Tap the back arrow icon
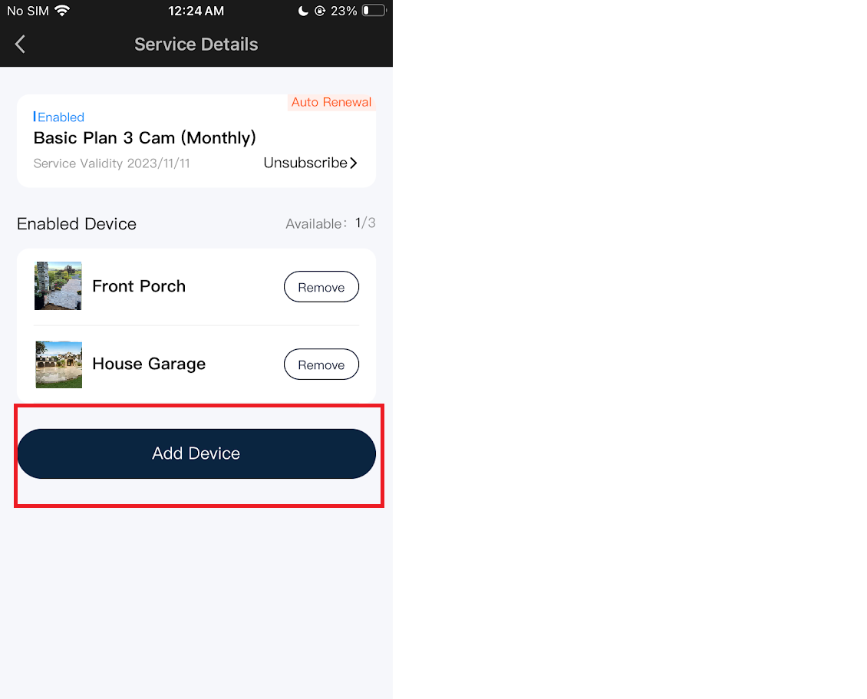This screenshot has width=867, height=699. (x=21, y=45)
